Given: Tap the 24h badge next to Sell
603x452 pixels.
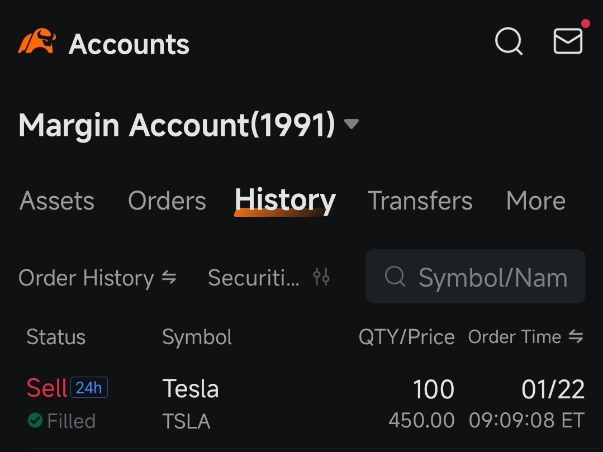Looking at the screenshot, I should coord(89,388).
